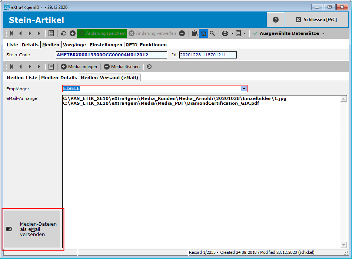Click the Stein-Code input field
The height and width of the screenshot is (259, 352).
click(x=111, y=55)
